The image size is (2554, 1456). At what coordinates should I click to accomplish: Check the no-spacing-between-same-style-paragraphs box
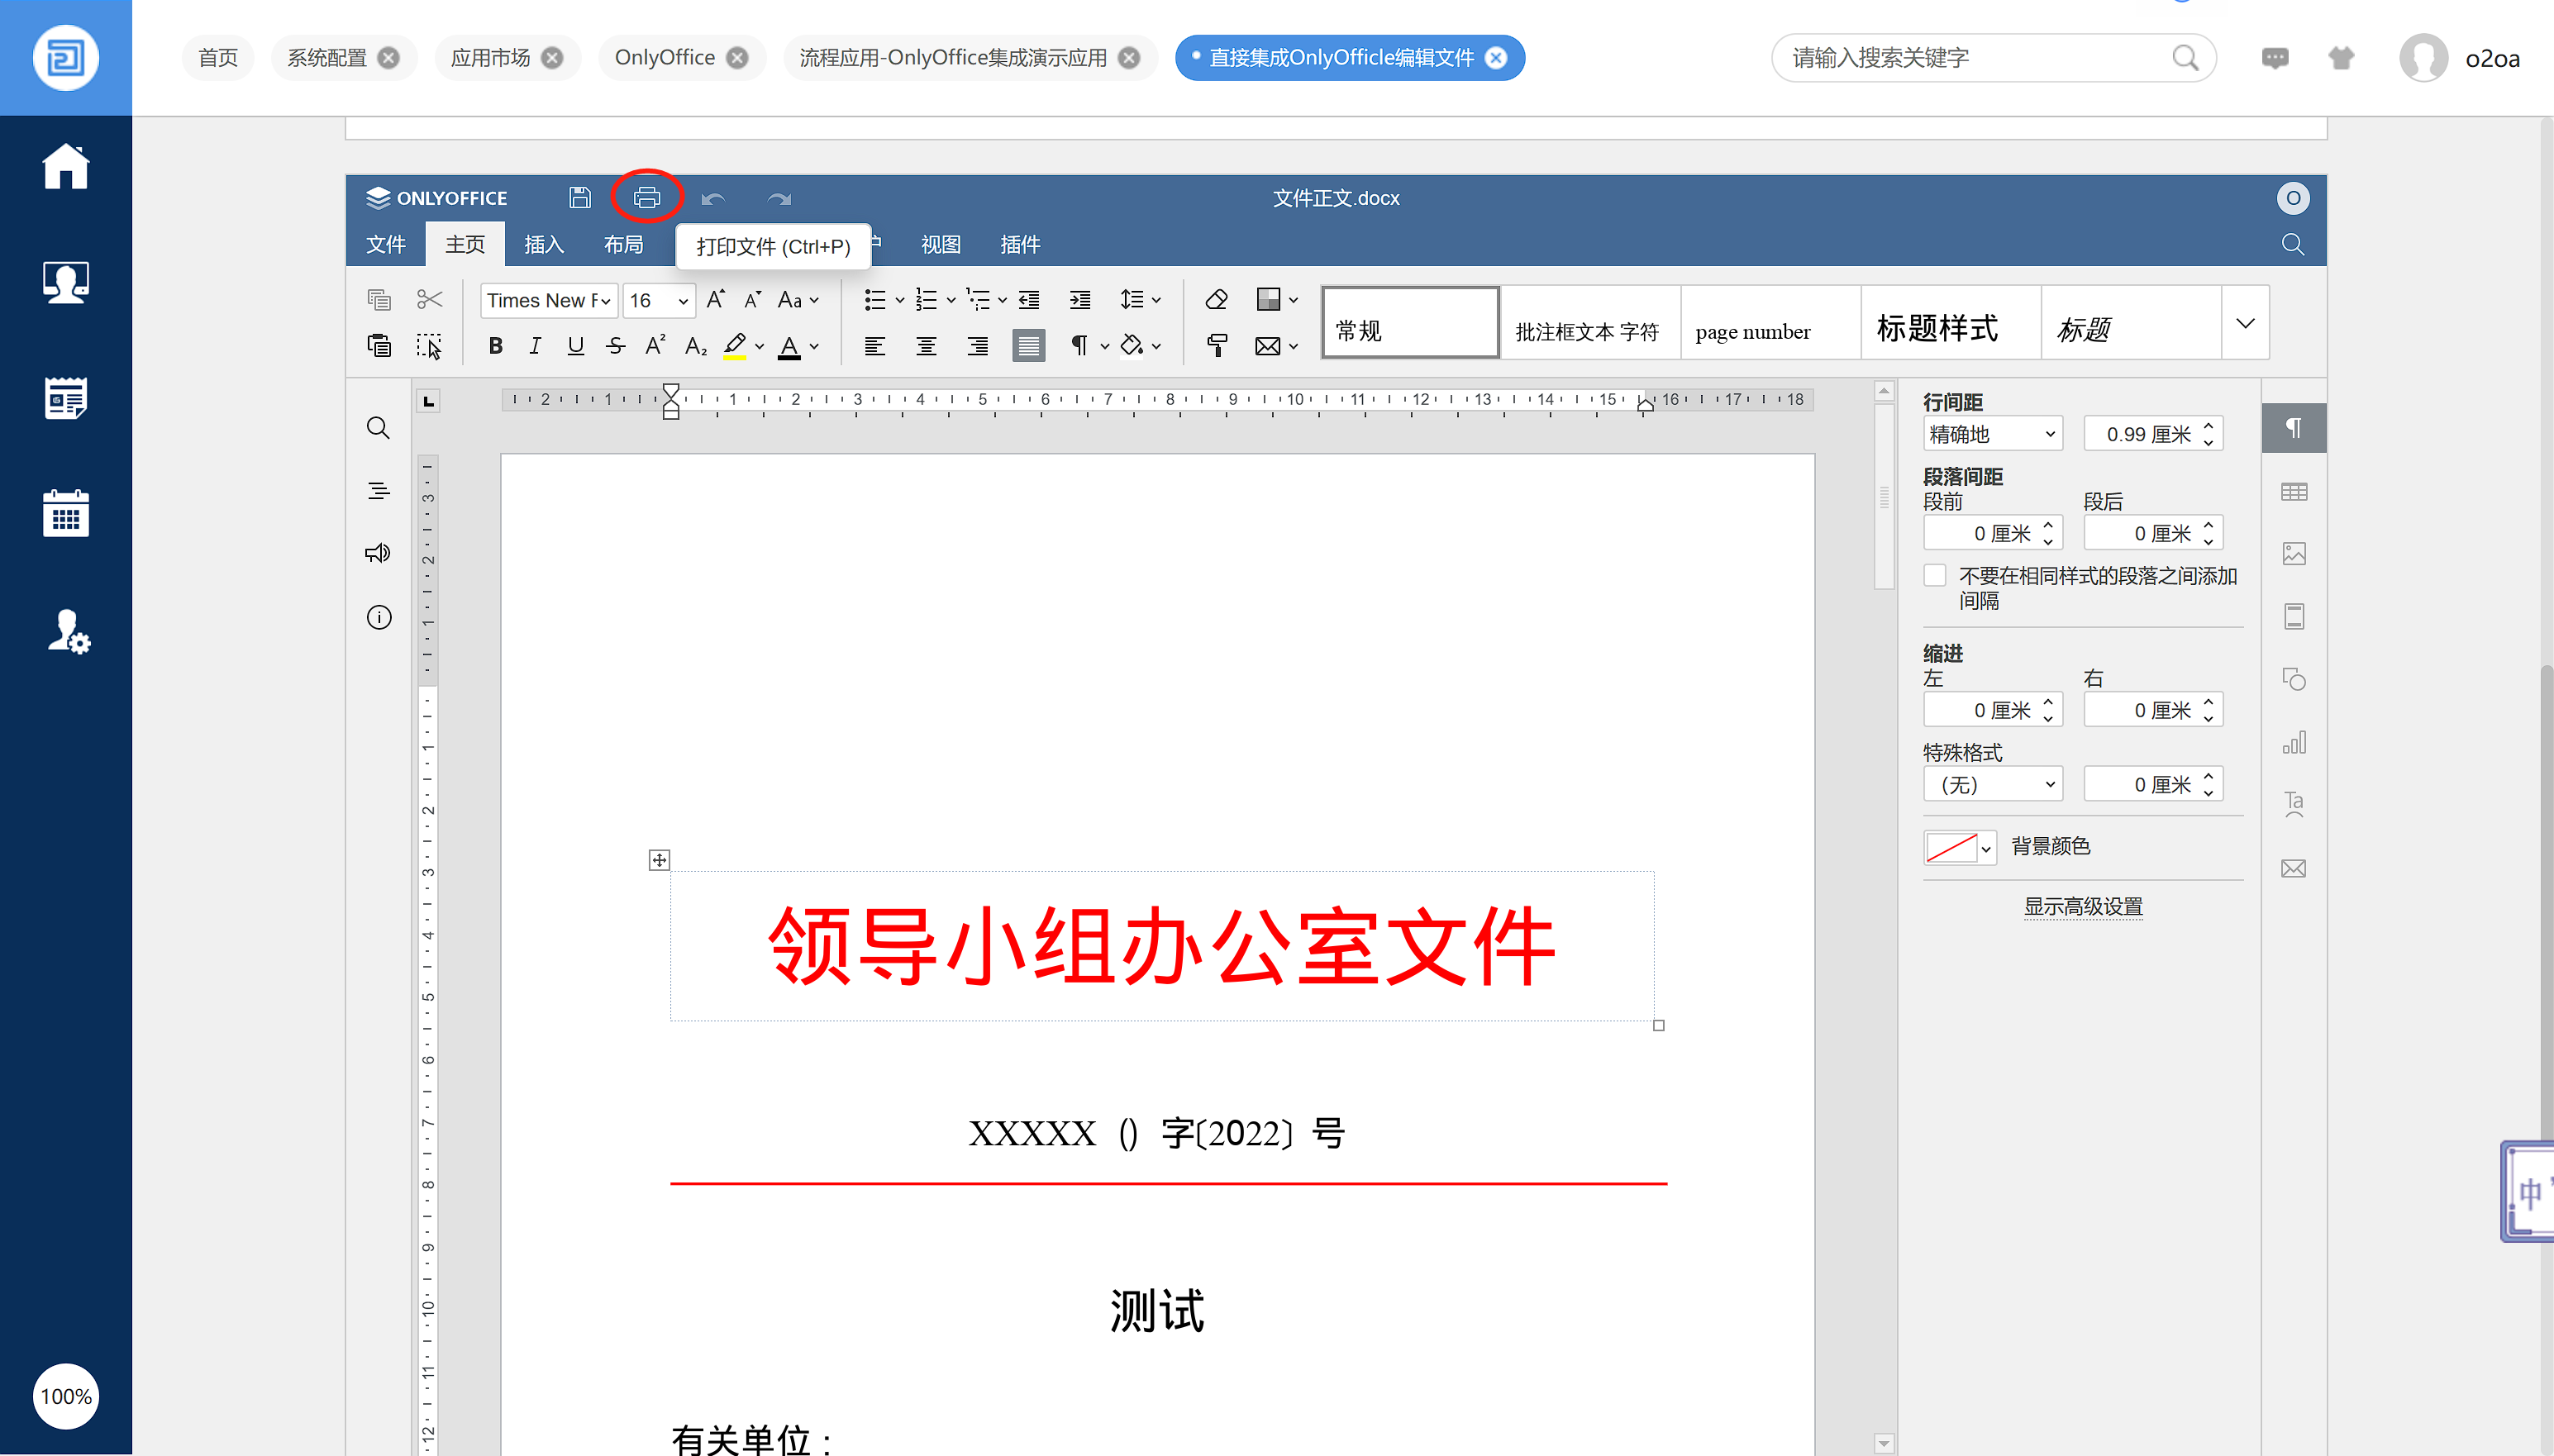1935,576
